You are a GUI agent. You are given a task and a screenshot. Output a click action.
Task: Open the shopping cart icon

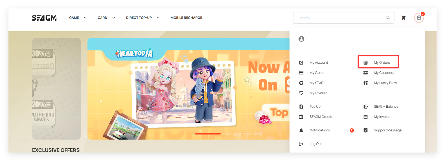[404, 18]
